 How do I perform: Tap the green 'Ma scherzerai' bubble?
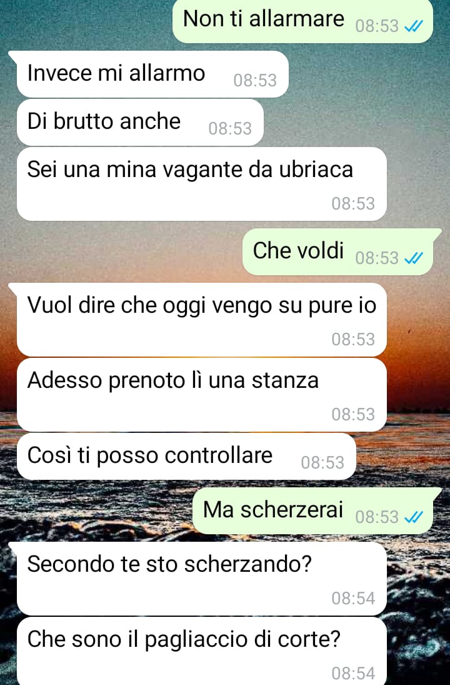point(313,510)
